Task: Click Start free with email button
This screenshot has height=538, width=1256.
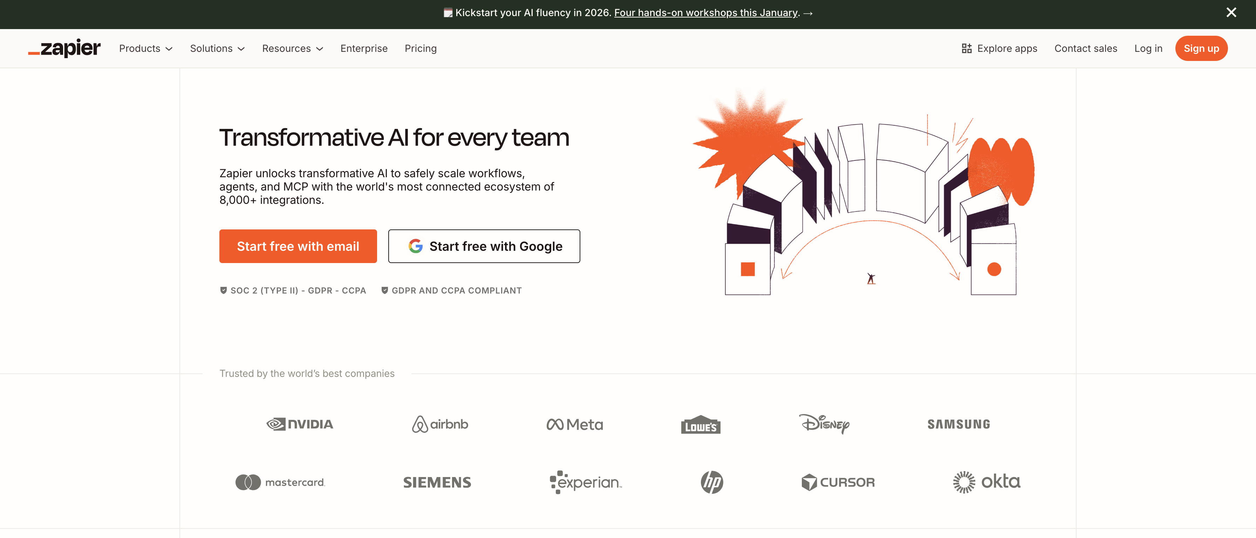Action: (x=298, y=246)
